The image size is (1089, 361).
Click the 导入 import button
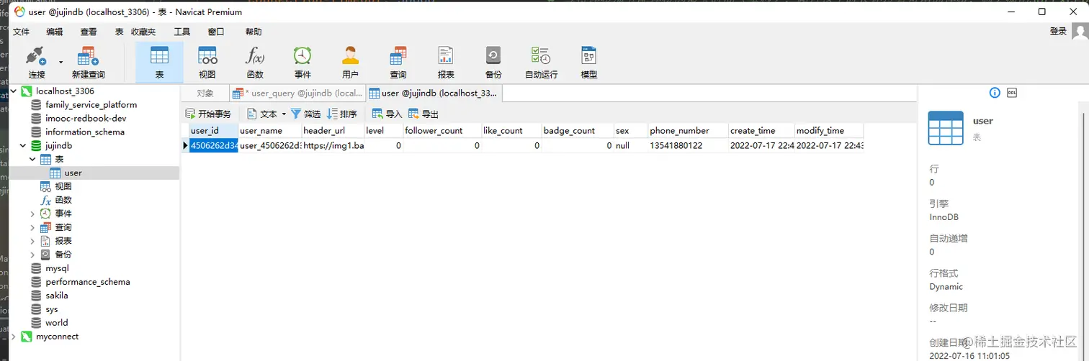click(x=387, y=114)
